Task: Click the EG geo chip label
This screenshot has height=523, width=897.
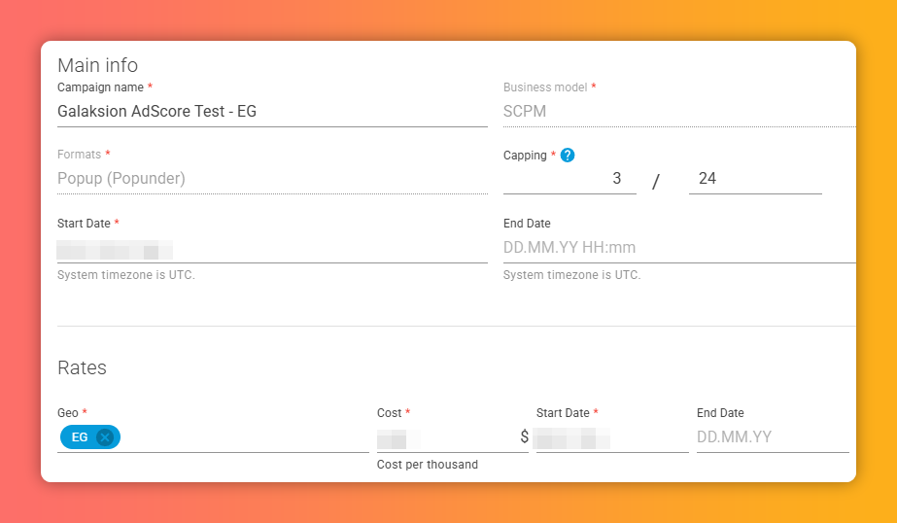Action: click(80, 437)
